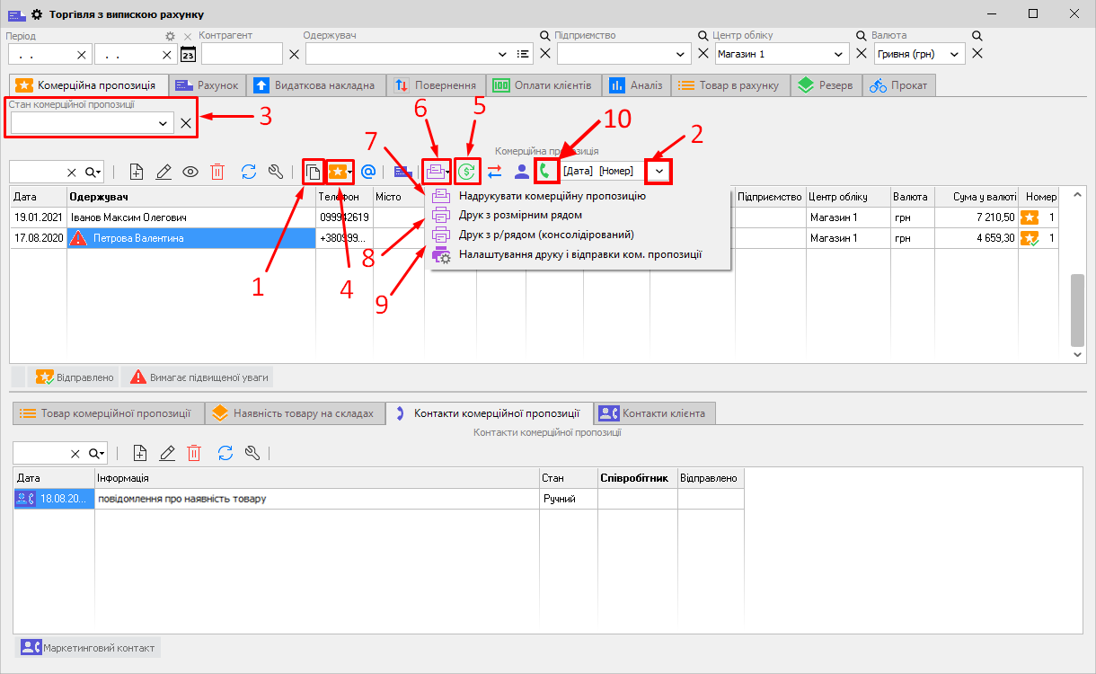Open the orange star status button
This screenshot has width=1096, height=674.
340,172
